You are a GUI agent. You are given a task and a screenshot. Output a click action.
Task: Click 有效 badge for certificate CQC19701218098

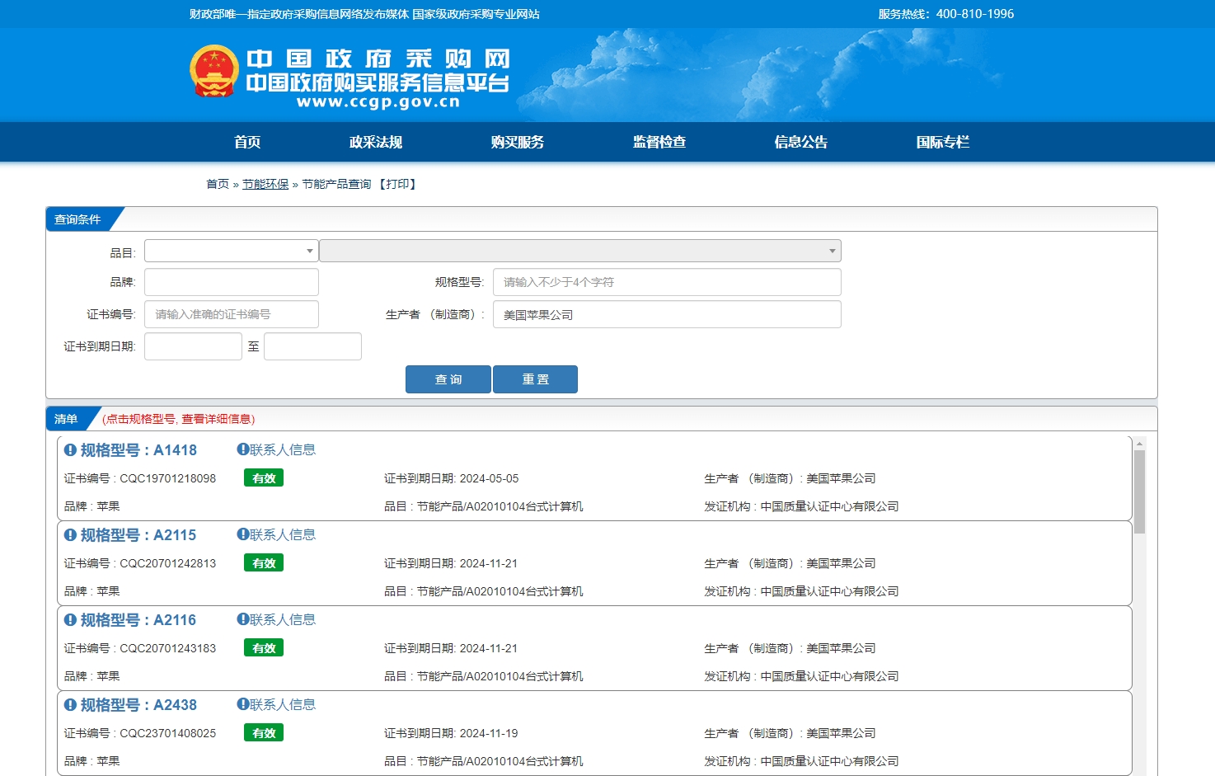[264, 478]
